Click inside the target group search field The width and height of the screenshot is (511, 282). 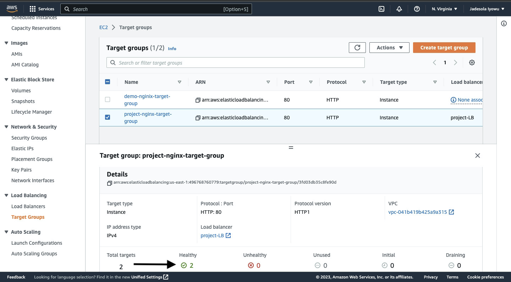tap(235, 62)
